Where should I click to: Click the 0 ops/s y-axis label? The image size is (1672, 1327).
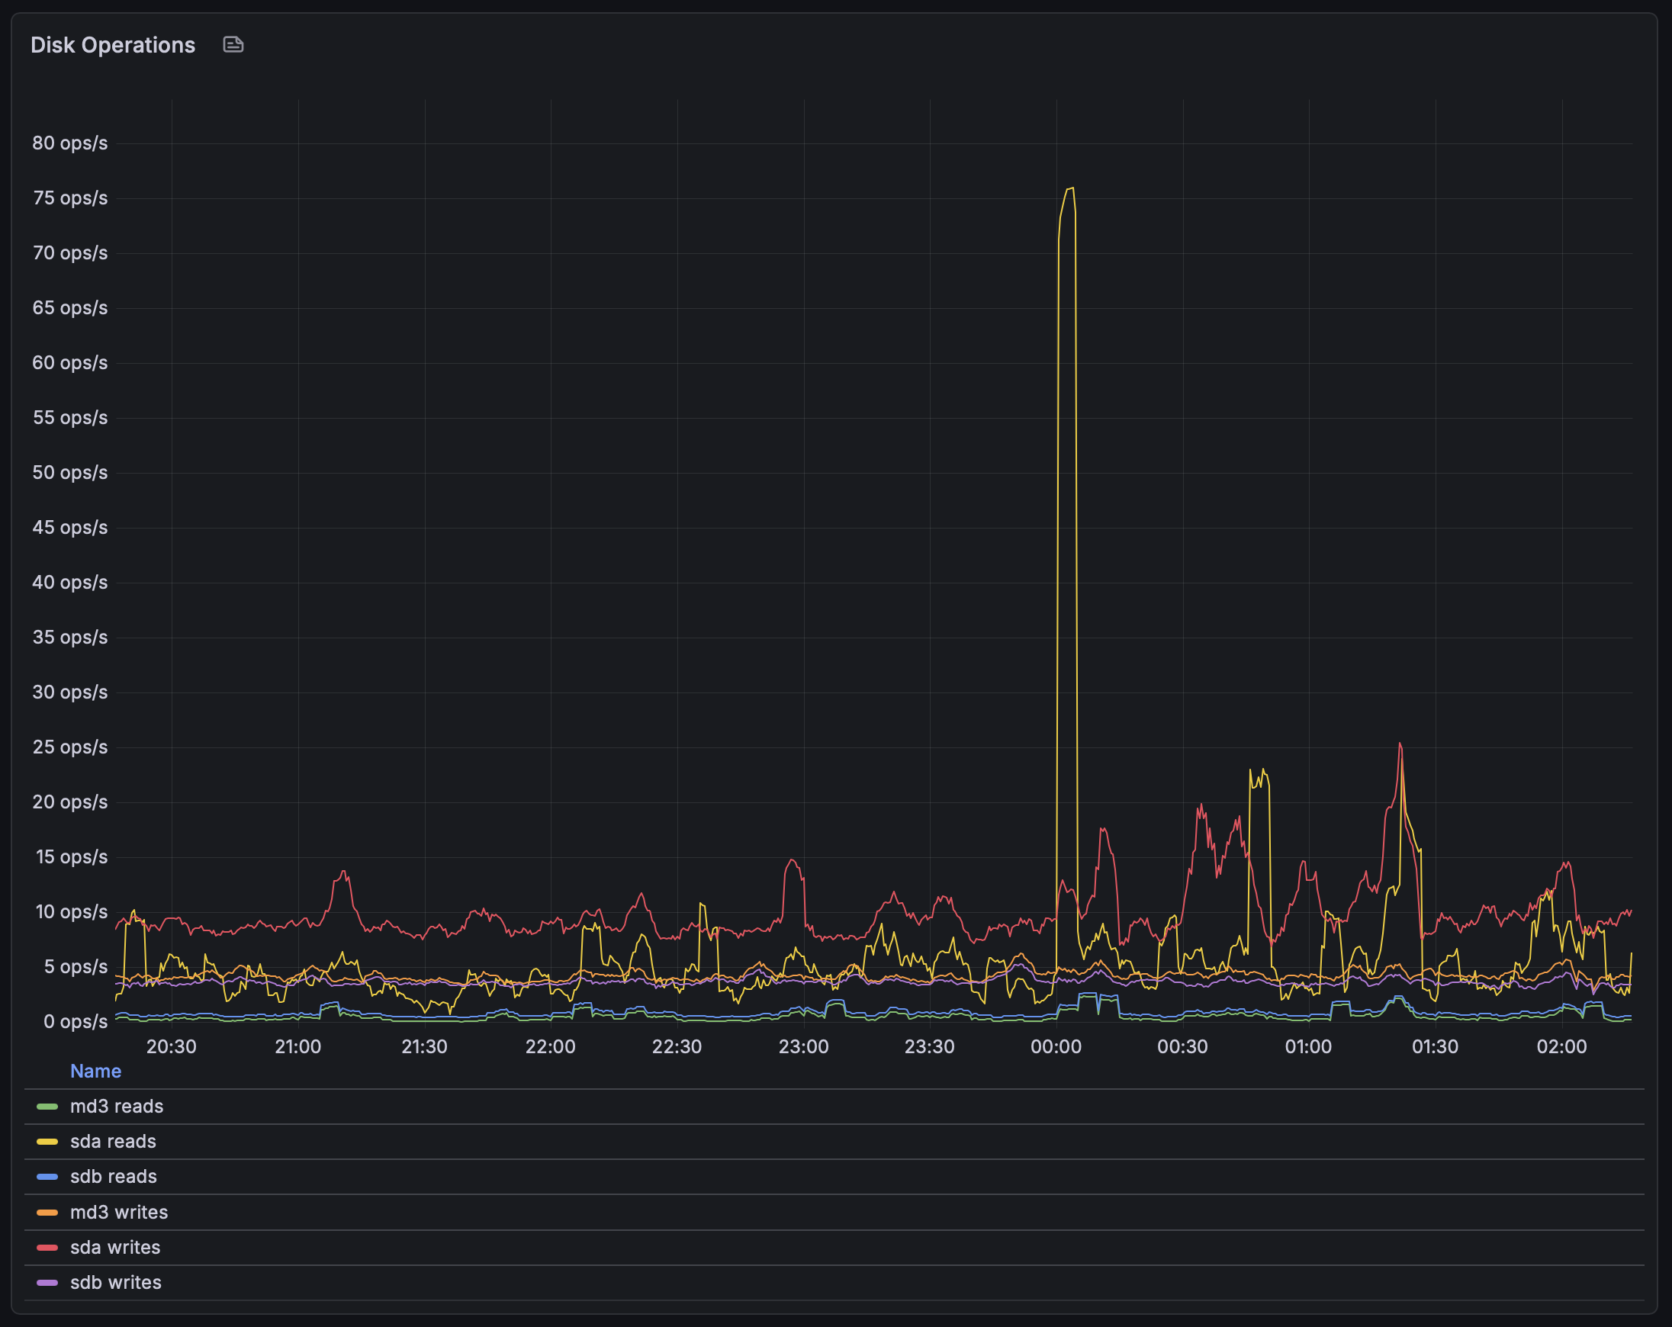(76, 1022)
